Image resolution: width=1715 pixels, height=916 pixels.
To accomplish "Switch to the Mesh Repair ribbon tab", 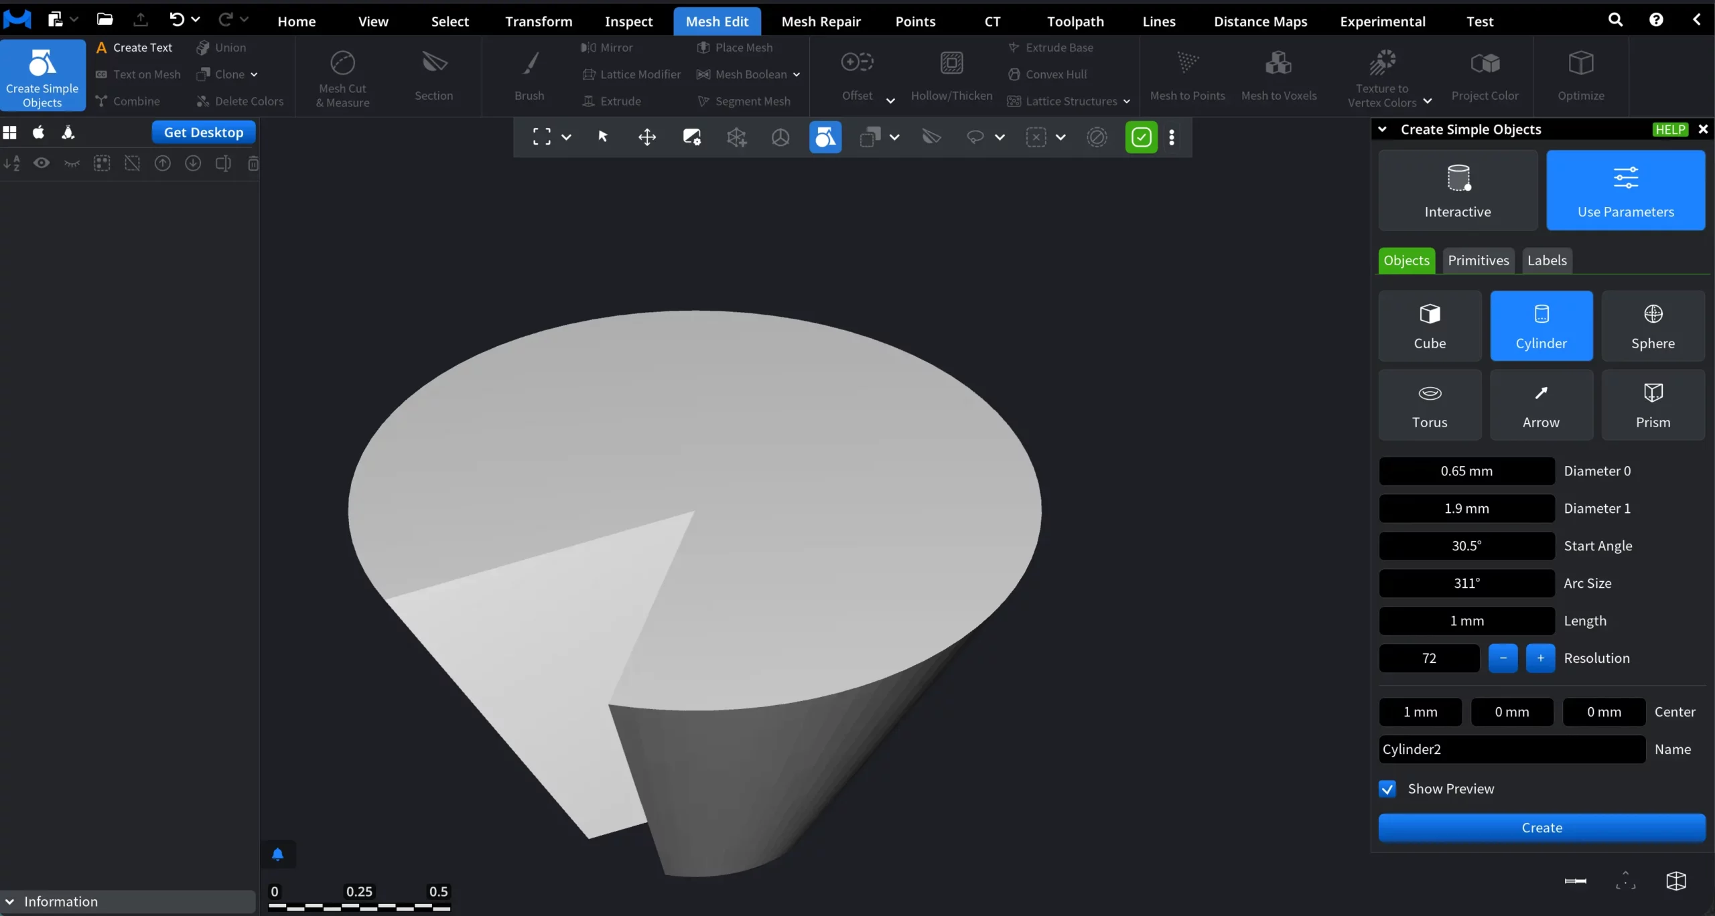I will pos(821,21).
